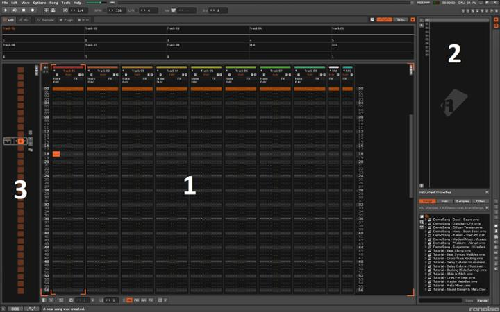Click the Track 05 scope cell
The height and width of the screenshot is (312, 500).
coord(372,34)
